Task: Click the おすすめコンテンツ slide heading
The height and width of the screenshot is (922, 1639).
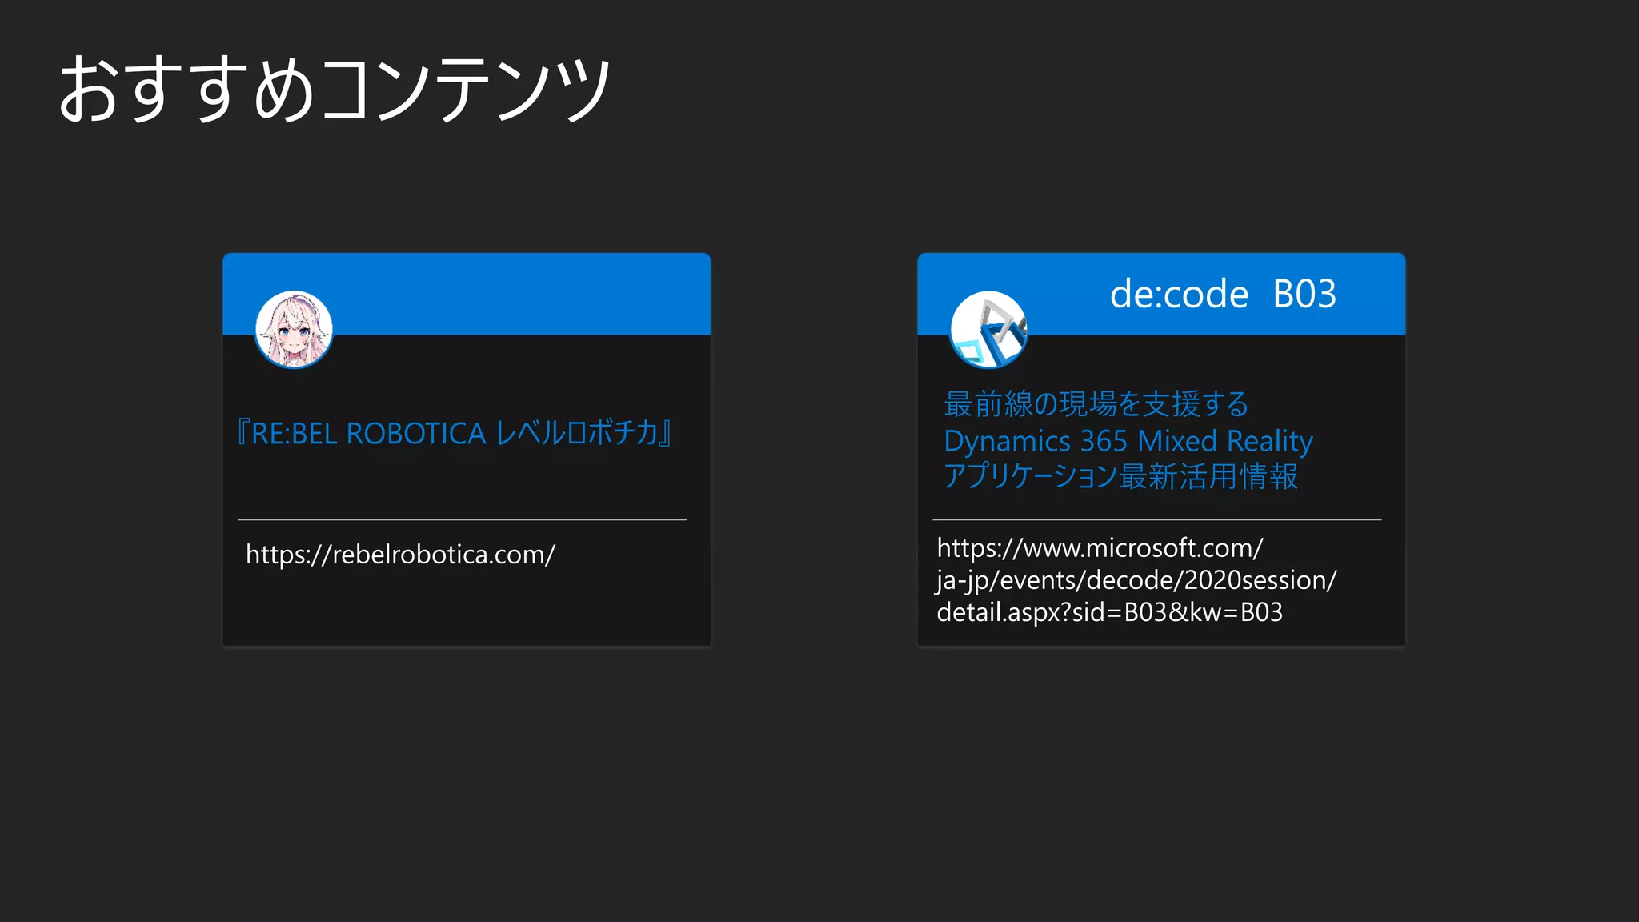Action: [x=335, y=89]
